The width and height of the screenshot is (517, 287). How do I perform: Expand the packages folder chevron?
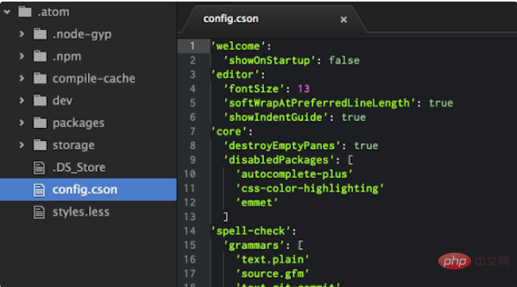tap(21, 123)
